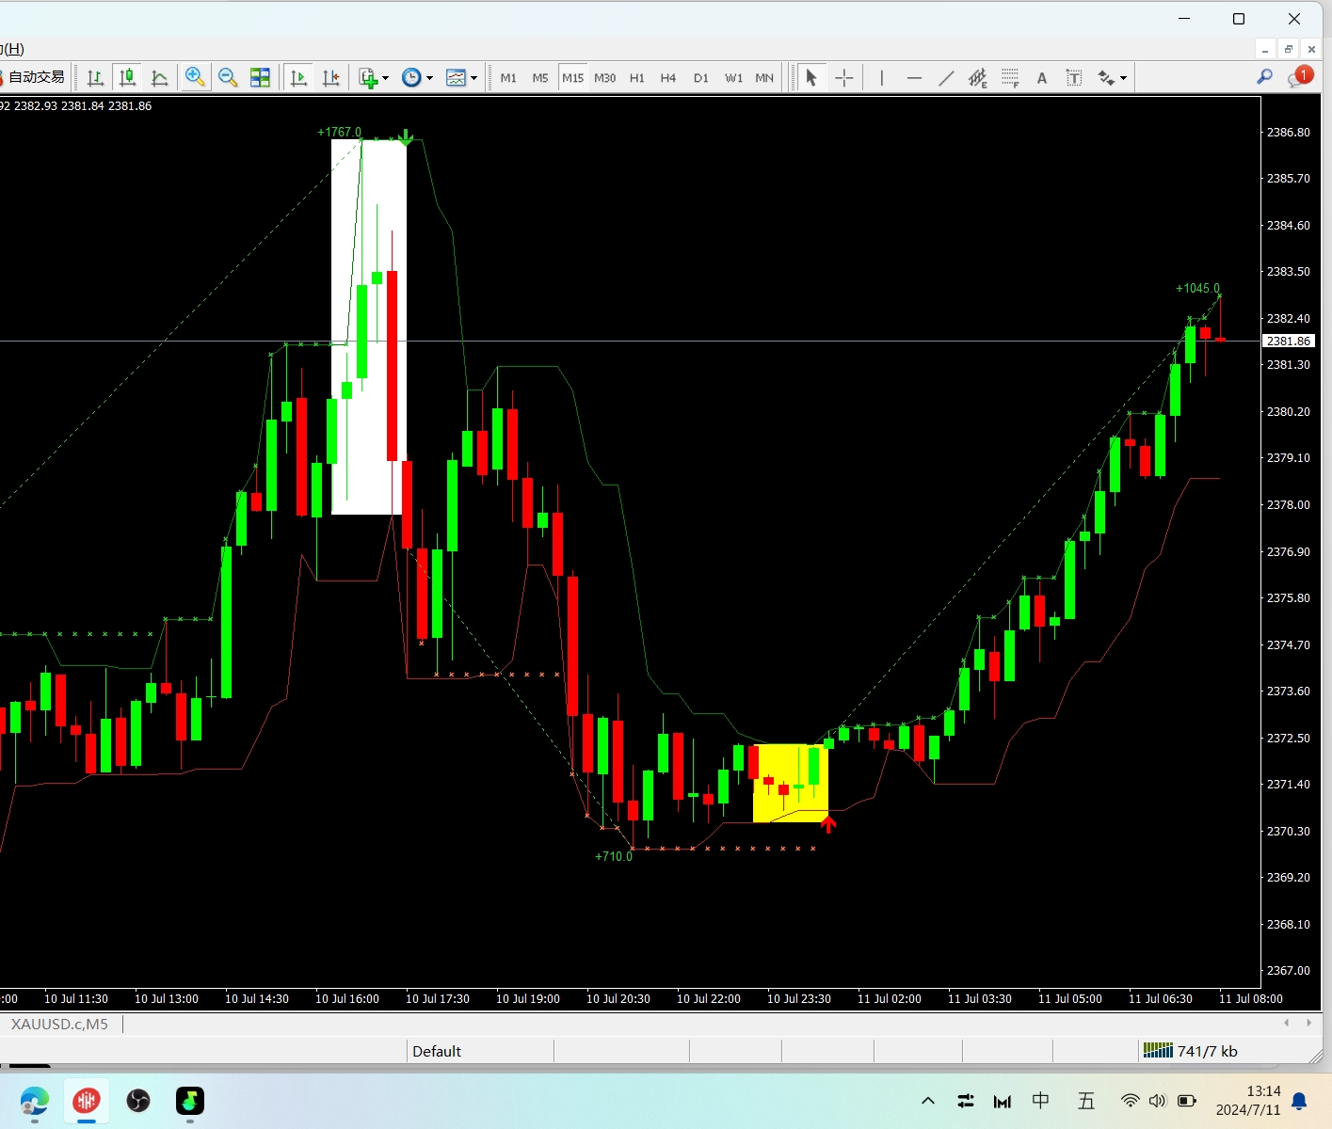Toggle the 自动交易 auto trading button

[35, 77]
